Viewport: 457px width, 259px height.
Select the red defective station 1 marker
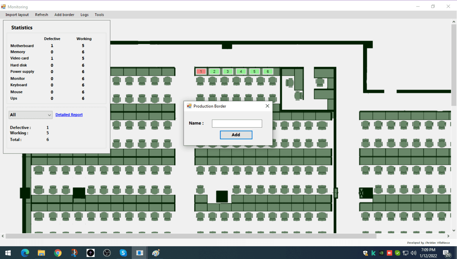[201, 71]
